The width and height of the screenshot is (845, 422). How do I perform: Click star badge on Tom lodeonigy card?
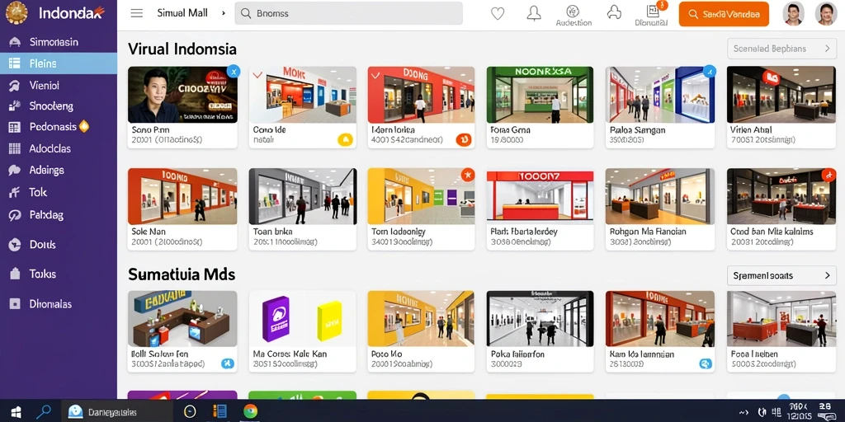(x=468, y=174)
